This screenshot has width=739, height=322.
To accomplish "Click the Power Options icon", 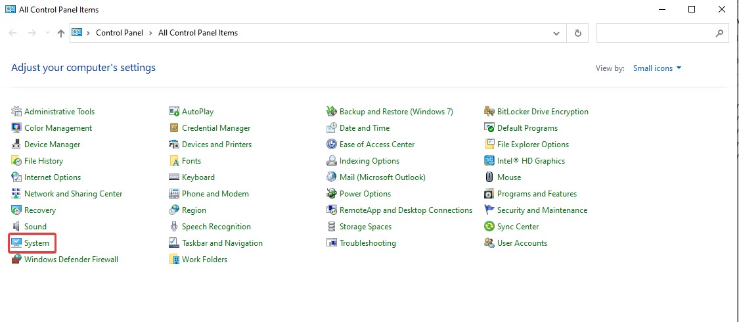I will click(332, 194).
